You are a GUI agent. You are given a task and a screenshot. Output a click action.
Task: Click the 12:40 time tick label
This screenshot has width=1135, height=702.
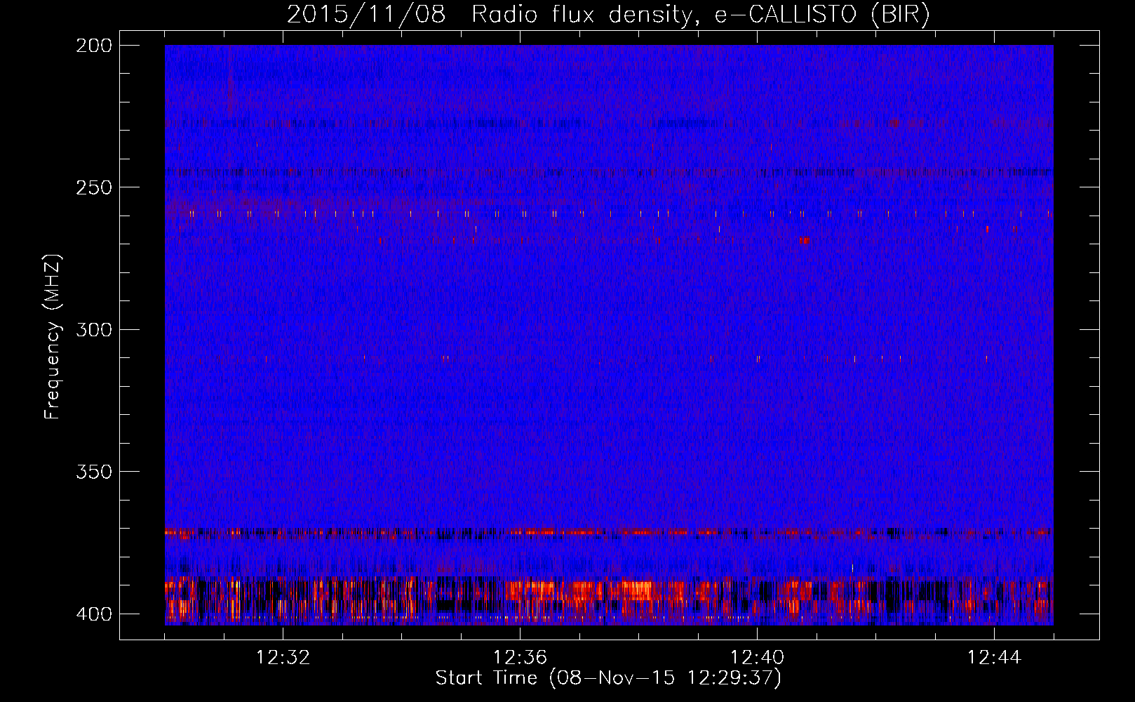[x=757, y=658]
